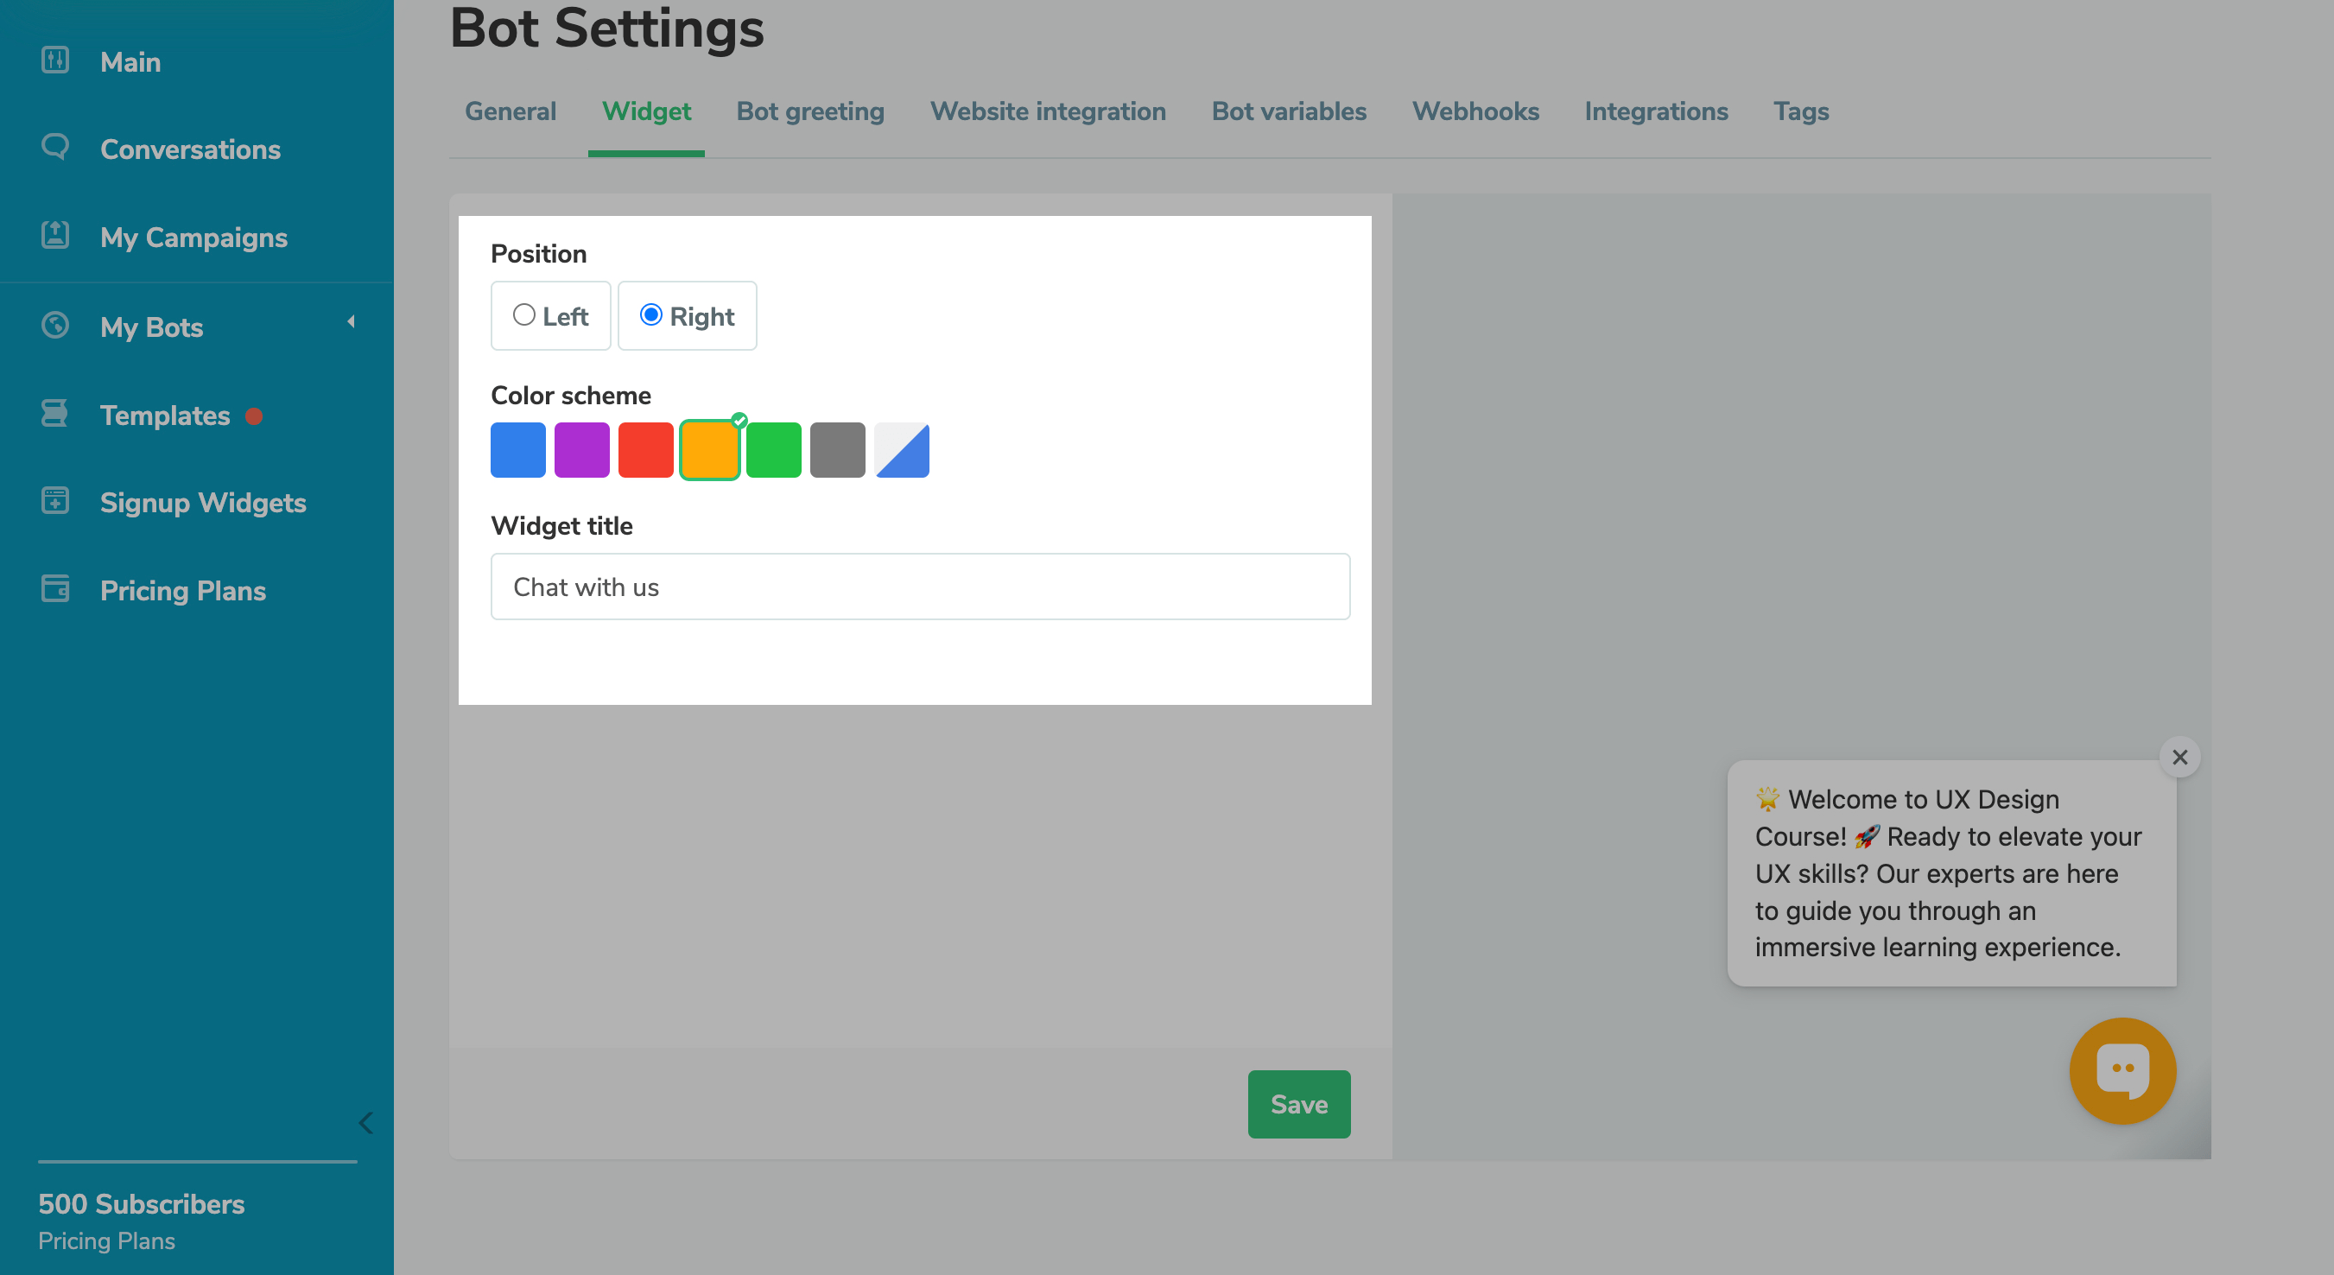Click the My Campaigns sidebar icon

(55, 235)
